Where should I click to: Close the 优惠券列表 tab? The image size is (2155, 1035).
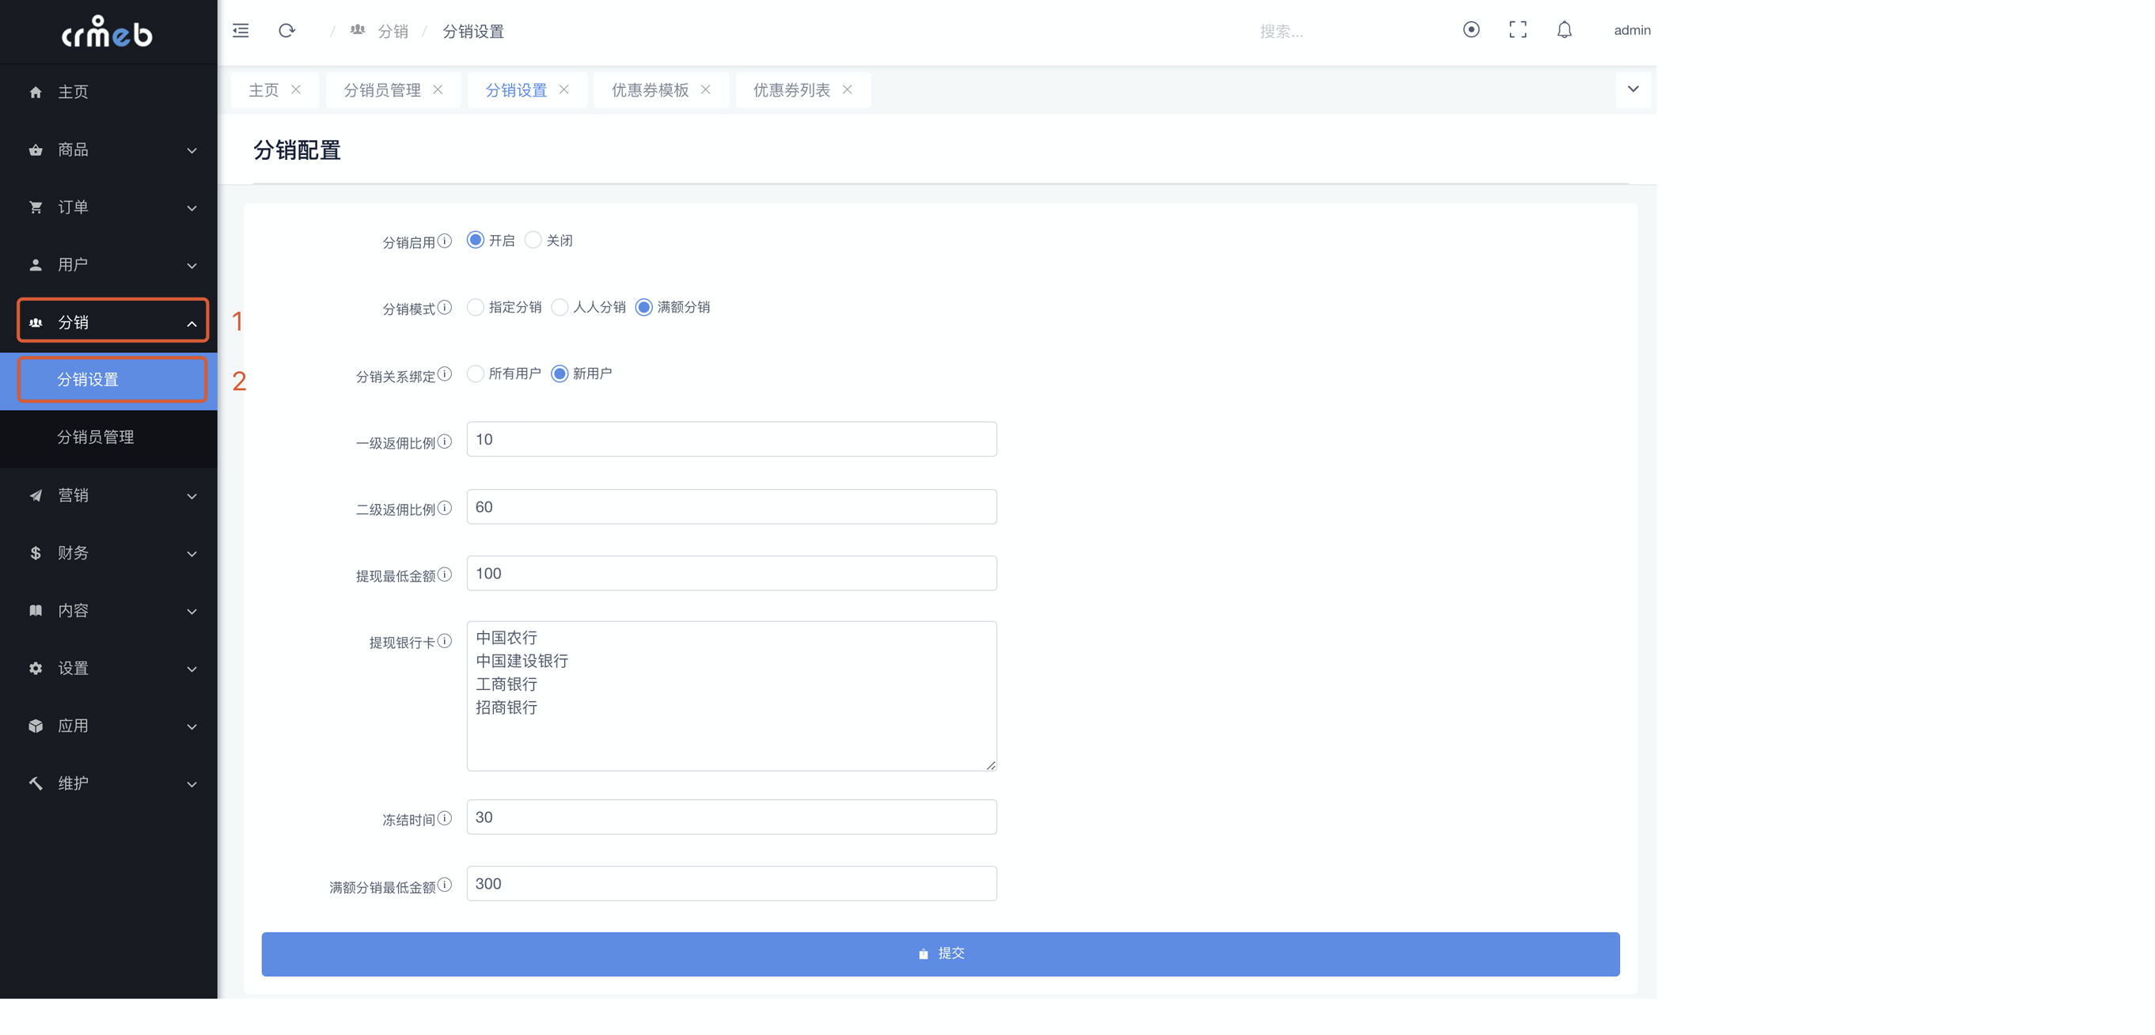848,89
